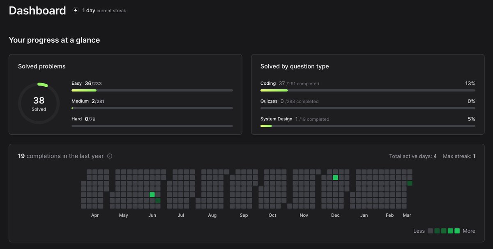Image resolution: width=493 pixels, height=249 pixels.
Task: Click the Coding completion progress bar
Action: tap(368, 90)
